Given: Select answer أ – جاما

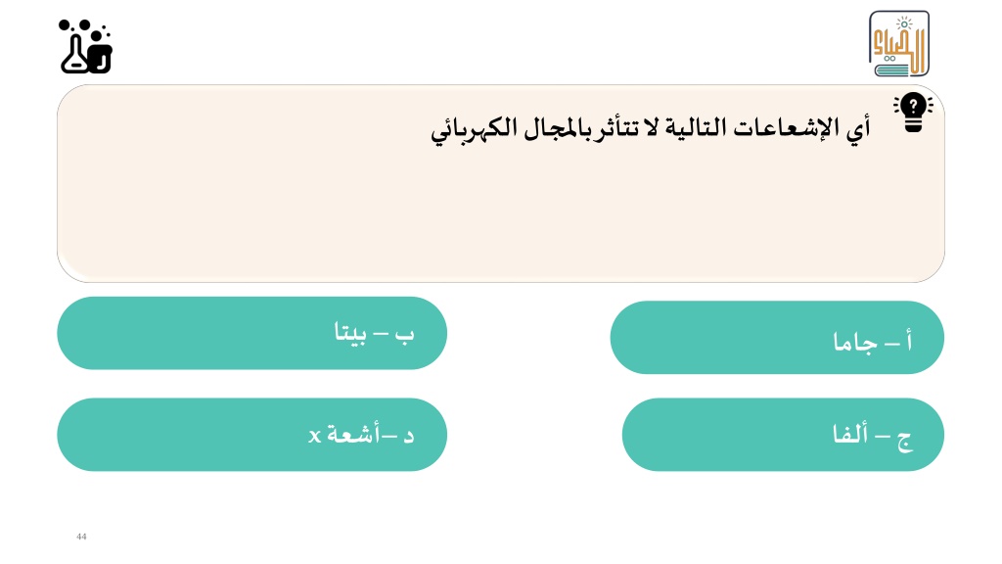Looking at the screenshot, I should click(x=777, y=338).
